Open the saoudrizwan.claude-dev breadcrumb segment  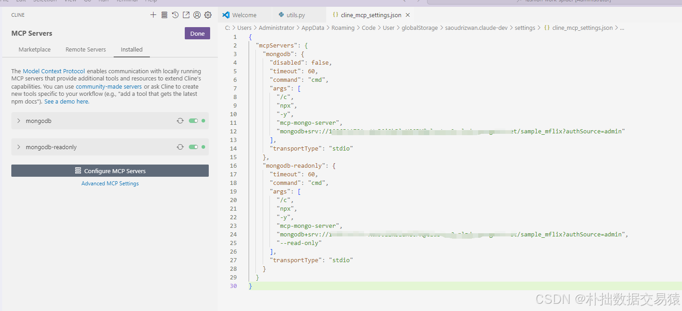coord(476,28)
